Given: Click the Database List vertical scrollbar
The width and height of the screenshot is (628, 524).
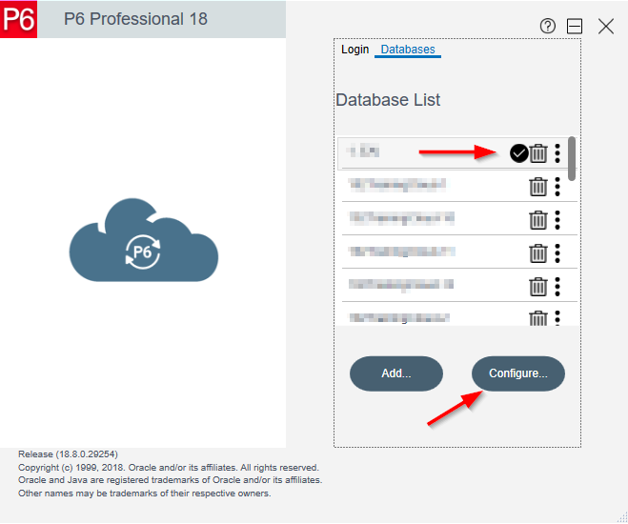Looking at the screenshot, I should coord(572,159).
